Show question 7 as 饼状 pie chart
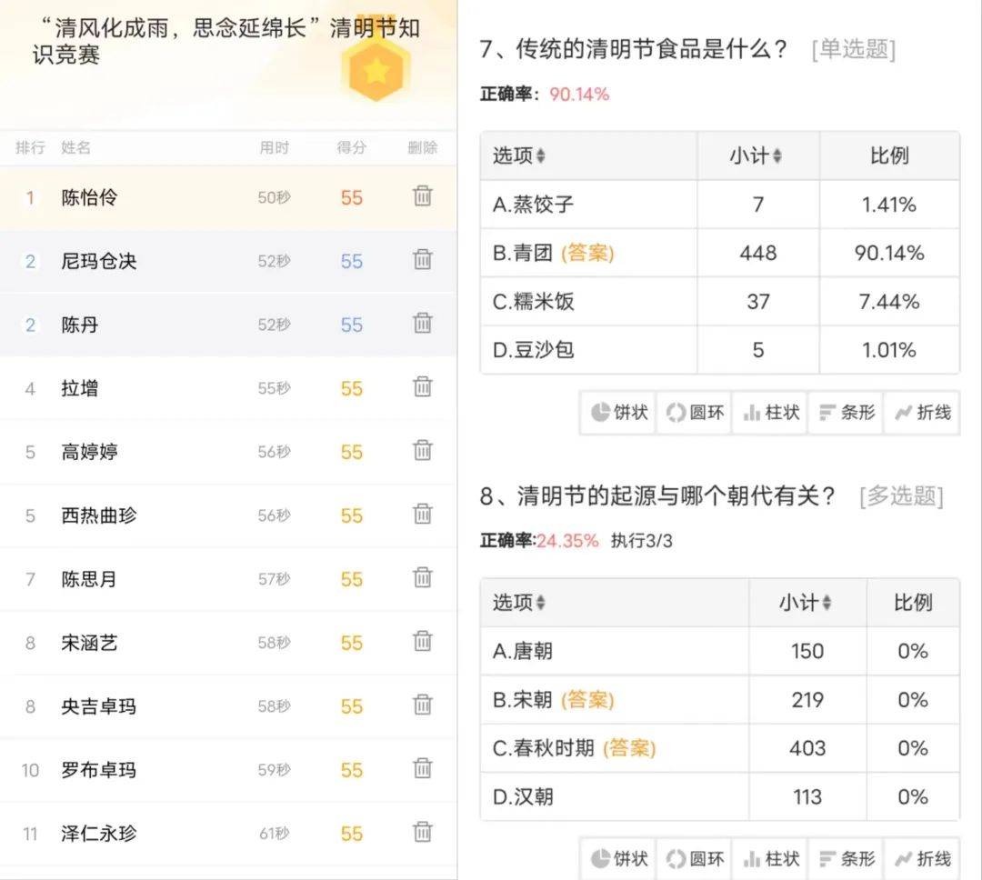 pos(619,413)
